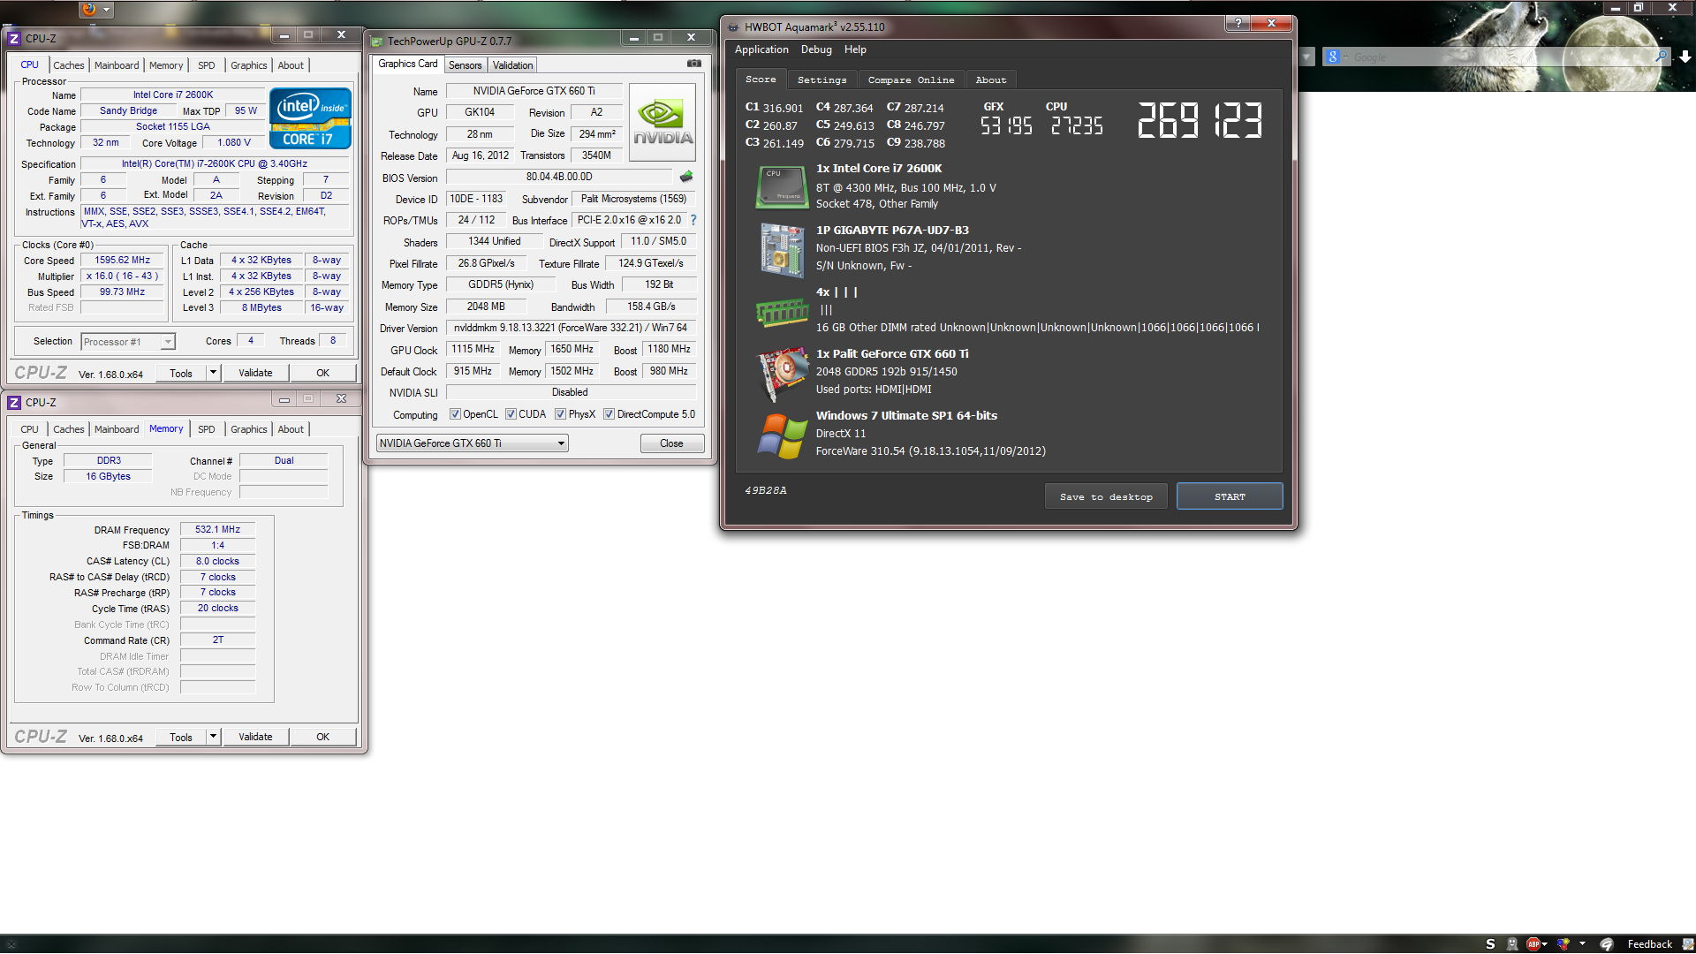Image resolution: width=1696 pixels, height=954 pixels.
Task: Switch to the Compare Online tab
Action: click(x=911, y=80)
